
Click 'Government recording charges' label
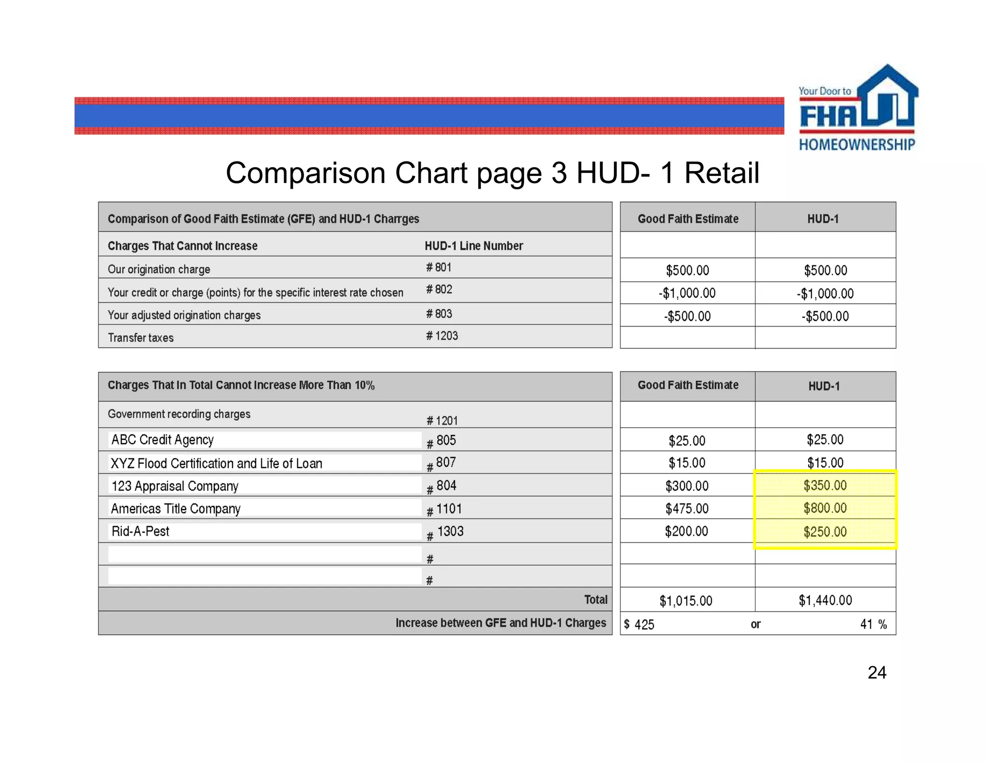[179, 414]
